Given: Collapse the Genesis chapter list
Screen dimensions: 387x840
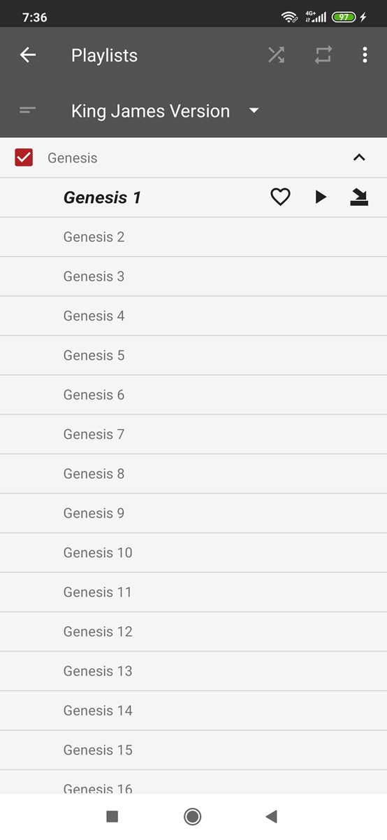Looking at the screenshot, I should click(359, 157).
